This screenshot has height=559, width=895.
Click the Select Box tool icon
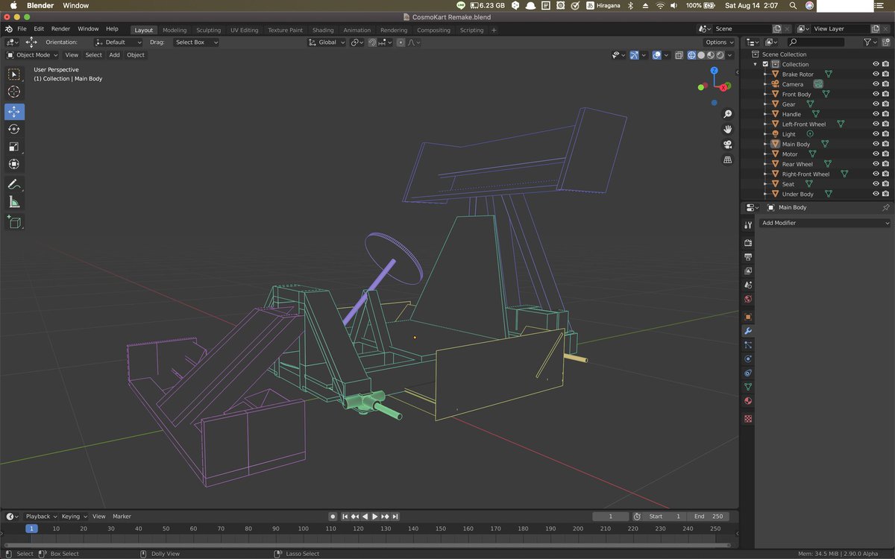[14, 74]
